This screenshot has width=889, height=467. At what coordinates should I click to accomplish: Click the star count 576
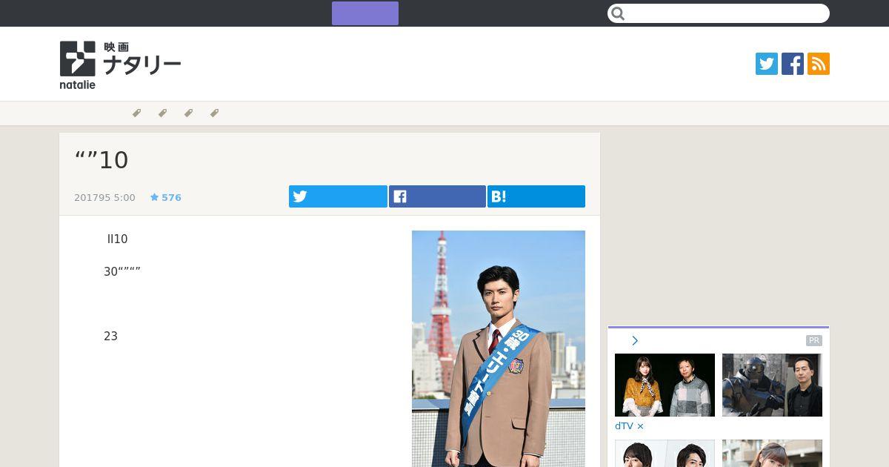pyautogui.click(x=166, y=197)
